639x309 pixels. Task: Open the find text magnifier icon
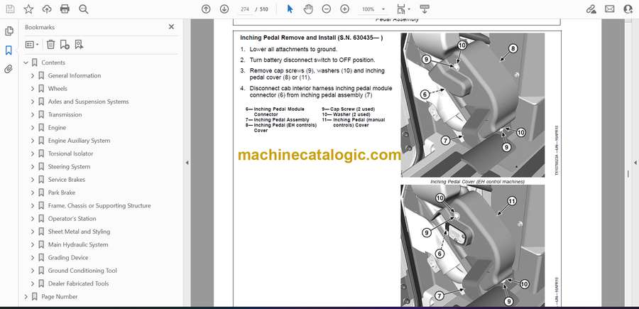[x=84, y=9]
